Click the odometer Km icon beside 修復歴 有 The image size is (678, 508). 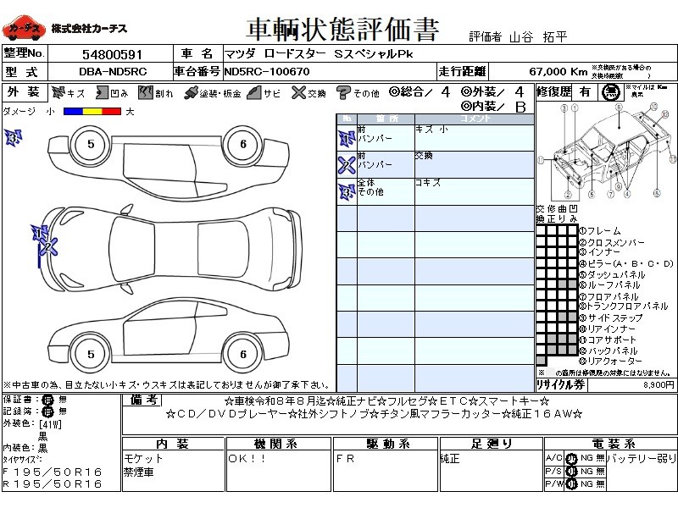pyautogui.click(x=611, y=92)
